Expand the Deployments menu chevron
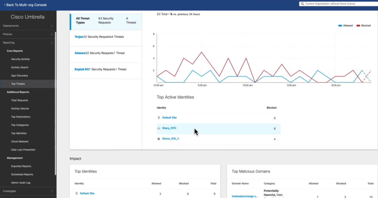 point(52,26)
